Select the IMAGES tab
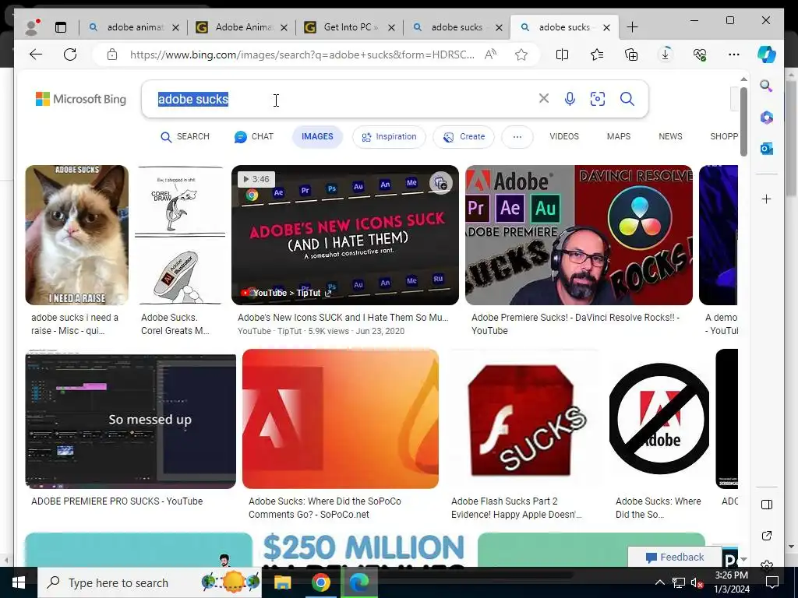 317,137
